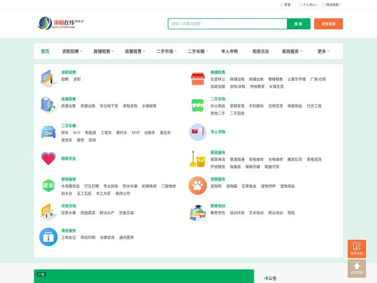Click the 教育培训 books icon
The height and width of the screenshot is (283, 377).
coord(197,212)
